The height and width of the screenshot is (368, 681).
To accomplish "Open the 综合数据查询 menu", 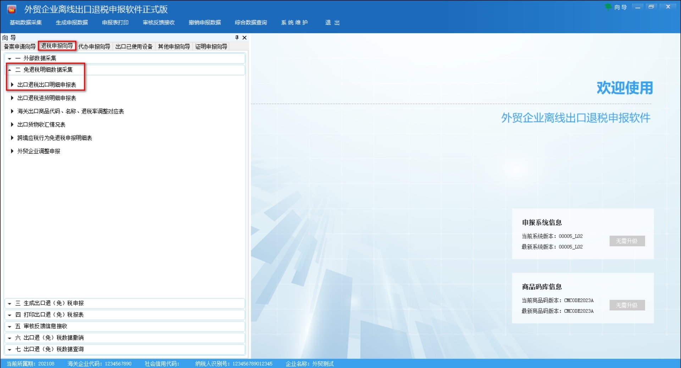I will click(250, 22).
